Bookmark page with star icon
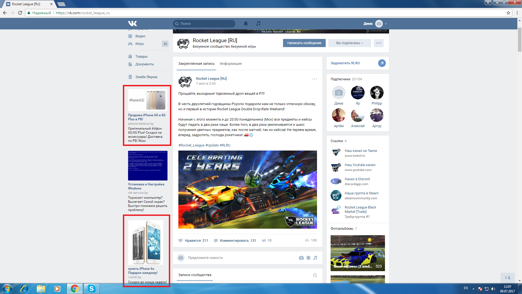This screenshot has width=522, height=294. [508, 13]
